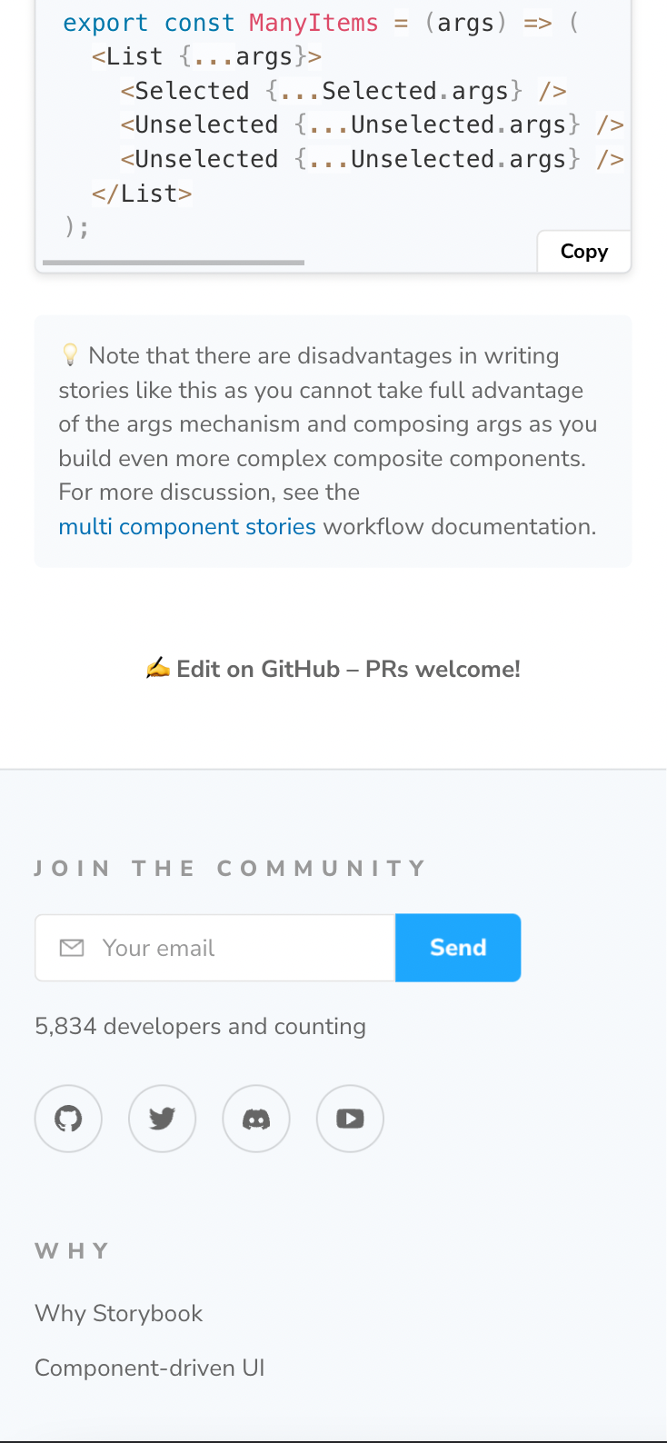The height and width of the screenshot is (1443, 667).
Task: Click the envelope icon inside email field
Action: [x=71, y=947]
